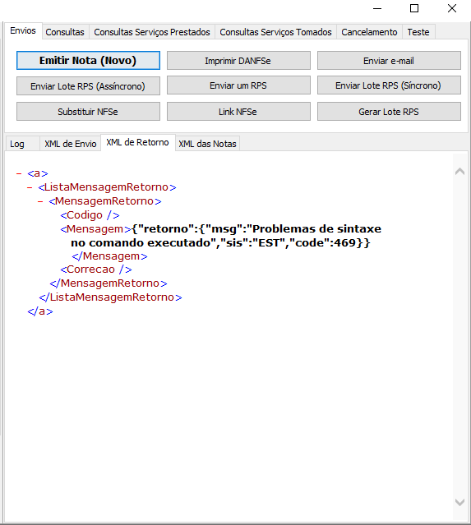Show the XML das Notas tab

[x=207, y=144]
